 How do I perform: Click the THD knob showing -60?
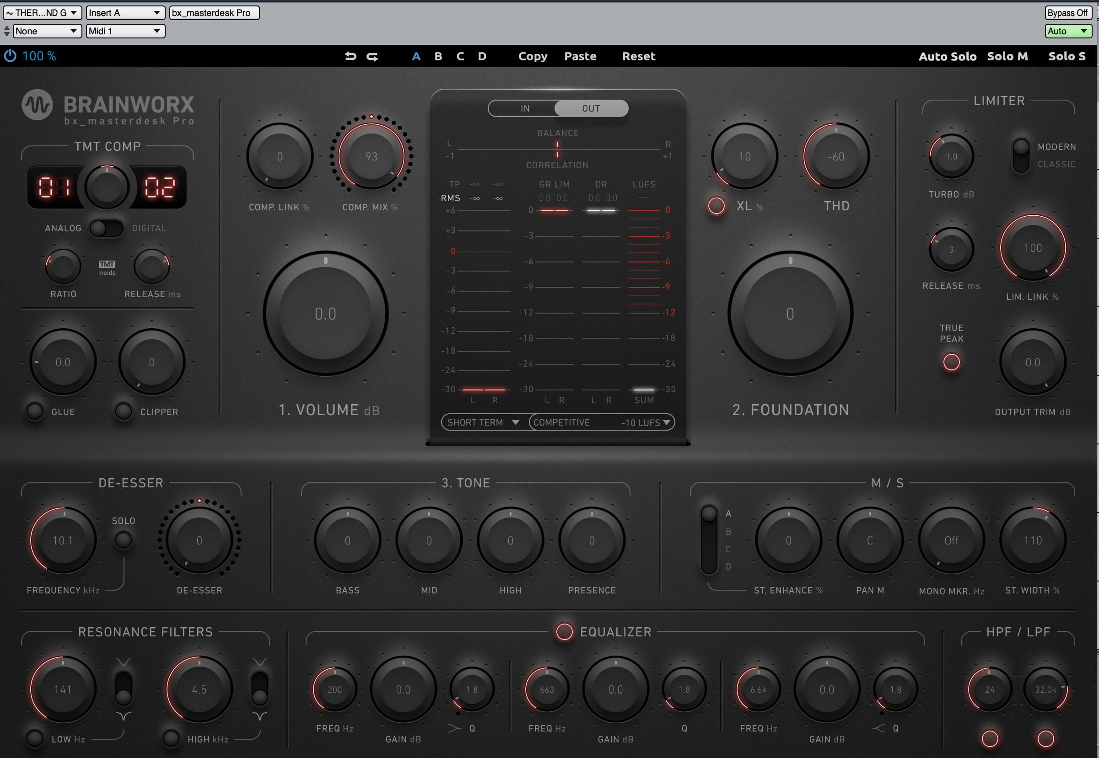[x=836, y=156]
